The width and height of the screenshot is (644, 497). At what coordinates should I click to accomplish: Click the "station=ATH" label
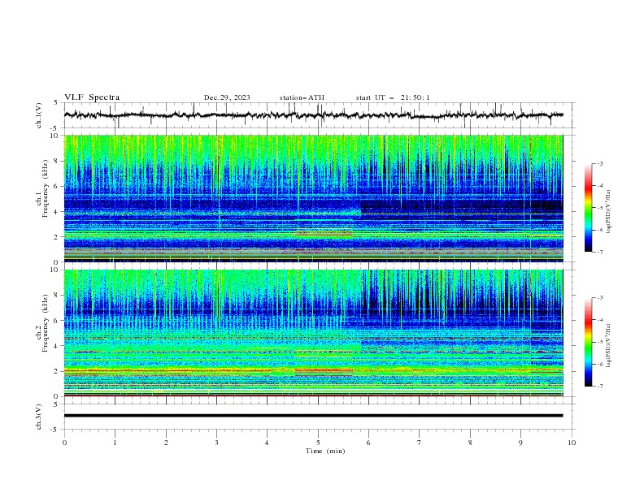coord(302,97)
